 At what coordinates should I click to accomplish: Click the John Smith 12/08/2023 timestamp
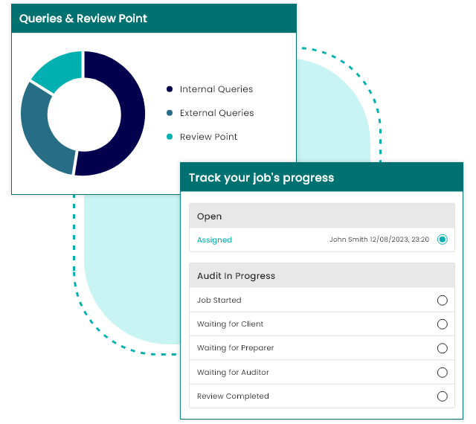[379, 240]
